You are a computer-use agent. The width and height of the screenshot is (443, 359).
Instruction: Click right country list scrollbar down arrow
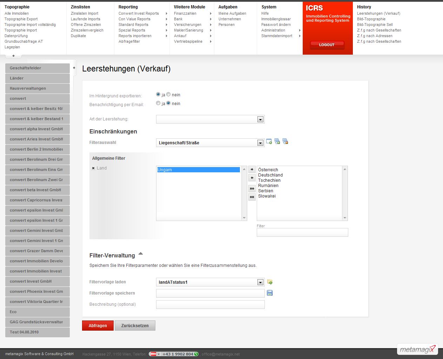point(345,218)
